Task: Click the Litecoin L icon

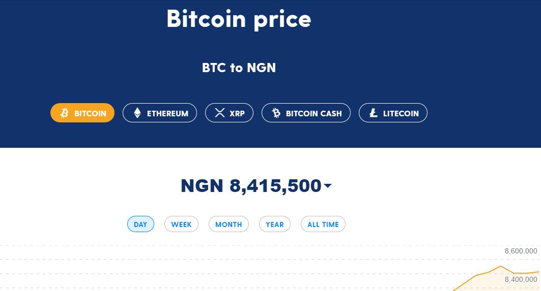Action: 374,113
